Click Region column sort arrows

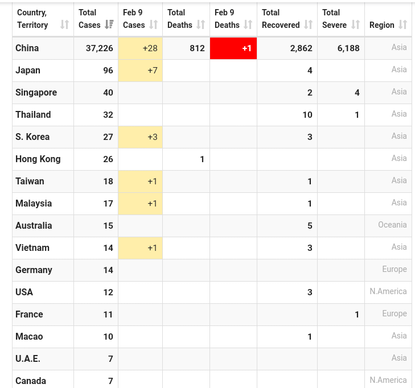(403, 25)
